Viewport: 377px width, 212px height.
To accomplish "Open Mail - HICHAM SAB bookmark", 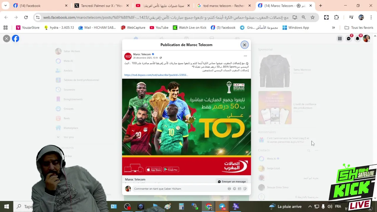I will [x=97, y=28].
